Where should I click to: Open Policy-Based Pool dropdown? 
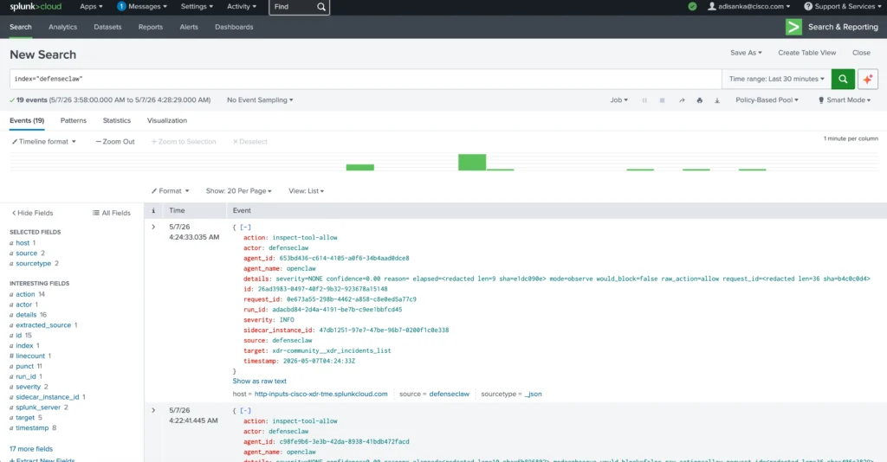767,100
